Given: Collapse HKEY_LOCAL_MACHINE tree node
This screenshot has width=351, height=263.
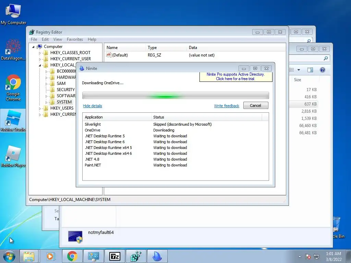Looking at the screenshot, I should coord(40,65).
